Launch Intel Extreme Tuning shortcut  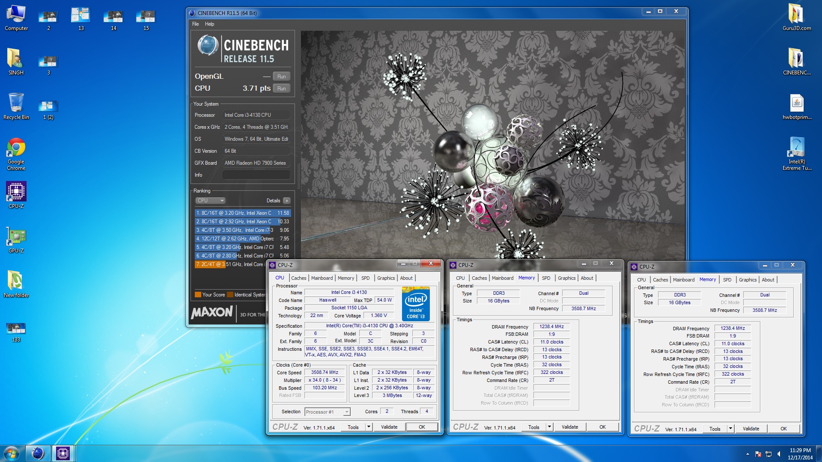pyautogui.click(x=796, y=154)
